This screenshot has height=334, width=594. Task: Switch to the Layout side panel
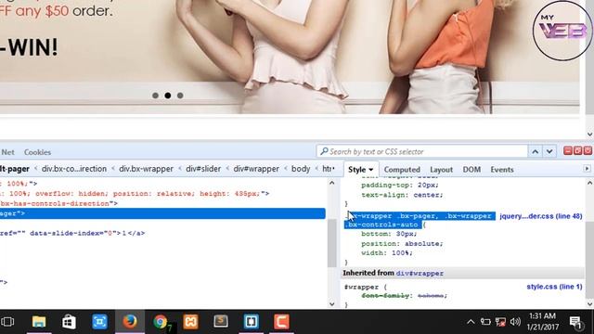coord(442,170)
